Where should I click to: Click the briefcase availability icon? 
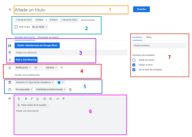coord(10,89)
